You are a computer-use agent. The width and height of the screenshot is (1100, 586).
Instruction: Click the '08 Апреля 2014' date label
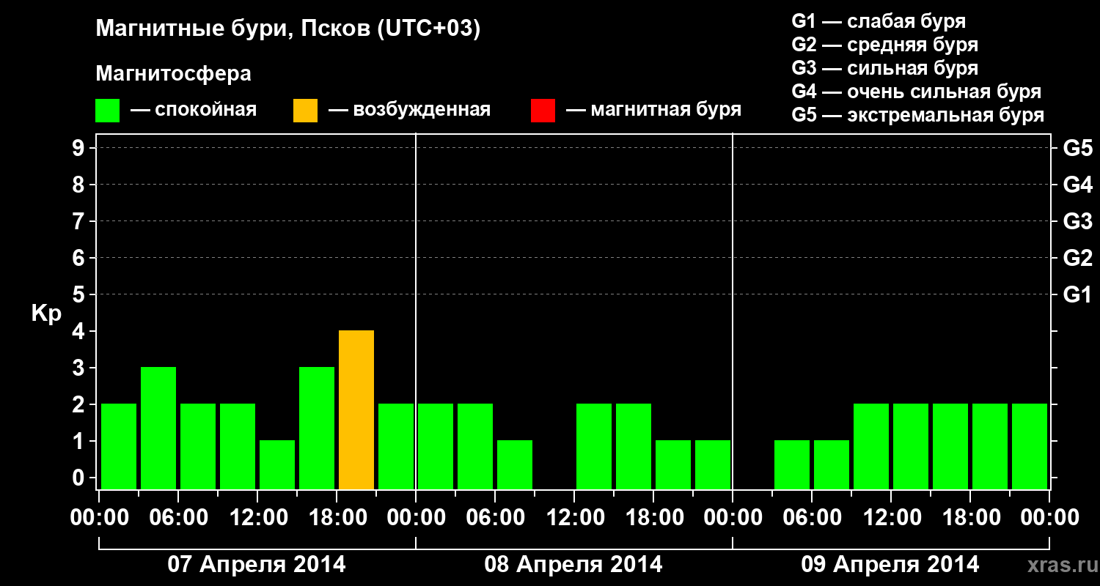point(573,564)
